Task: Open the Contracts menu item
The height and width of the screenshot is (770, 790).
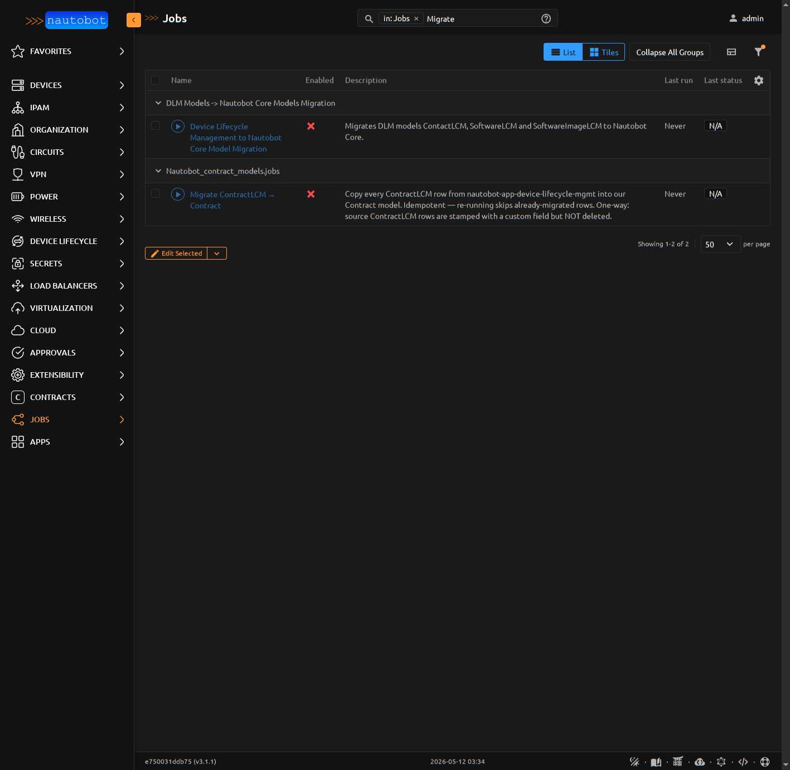Action: pos(67,397)
